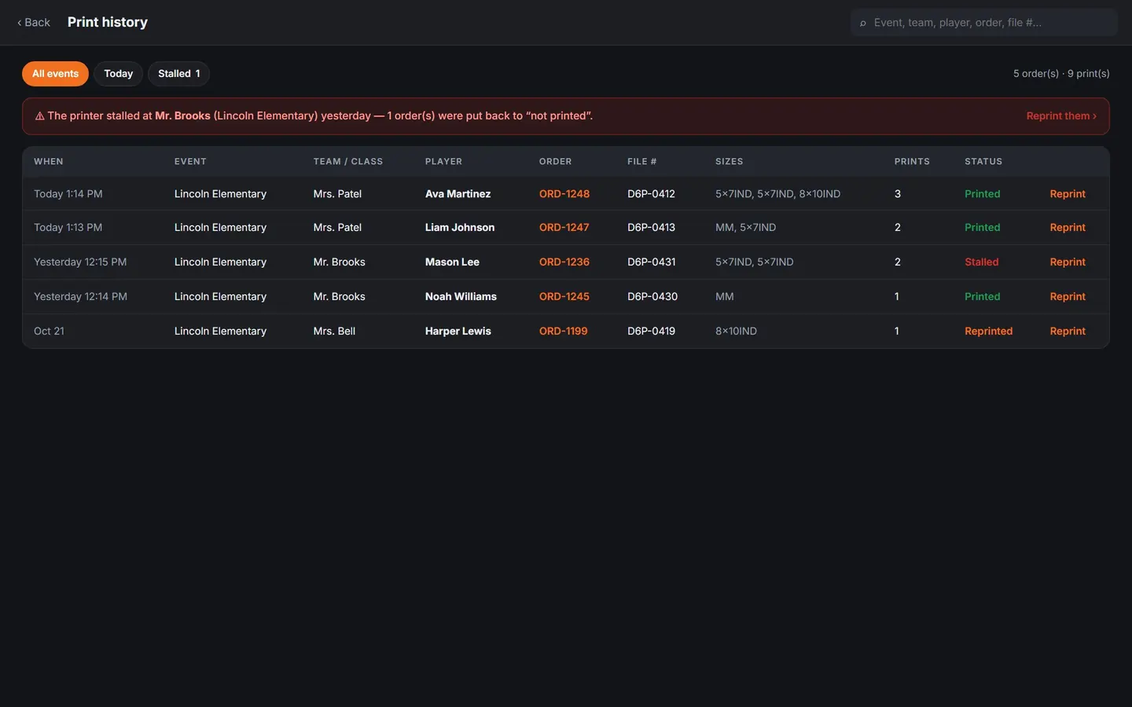Image resolution: width=1132 pixels, height=707 pixels.
Task: Click player name Mason Lee
Action: click(x=452, y=262)
